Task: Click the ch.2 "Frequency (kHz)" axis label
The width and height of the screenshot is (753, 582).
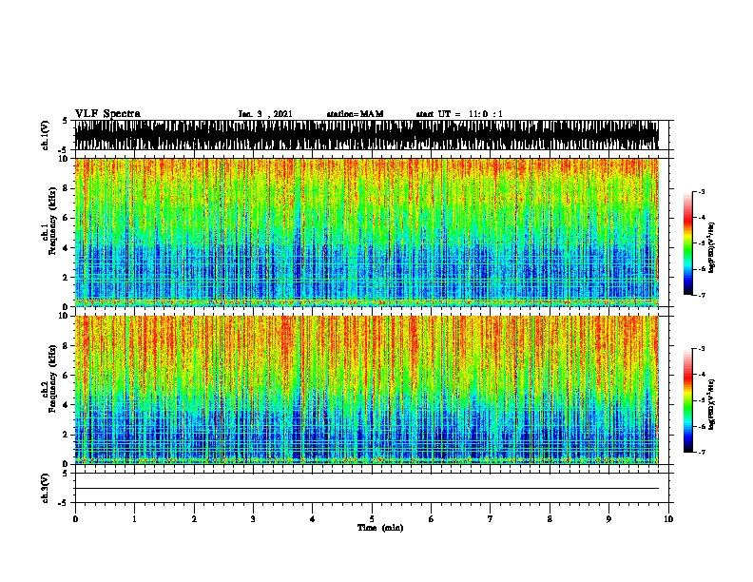Action: [x=52, y=378]
